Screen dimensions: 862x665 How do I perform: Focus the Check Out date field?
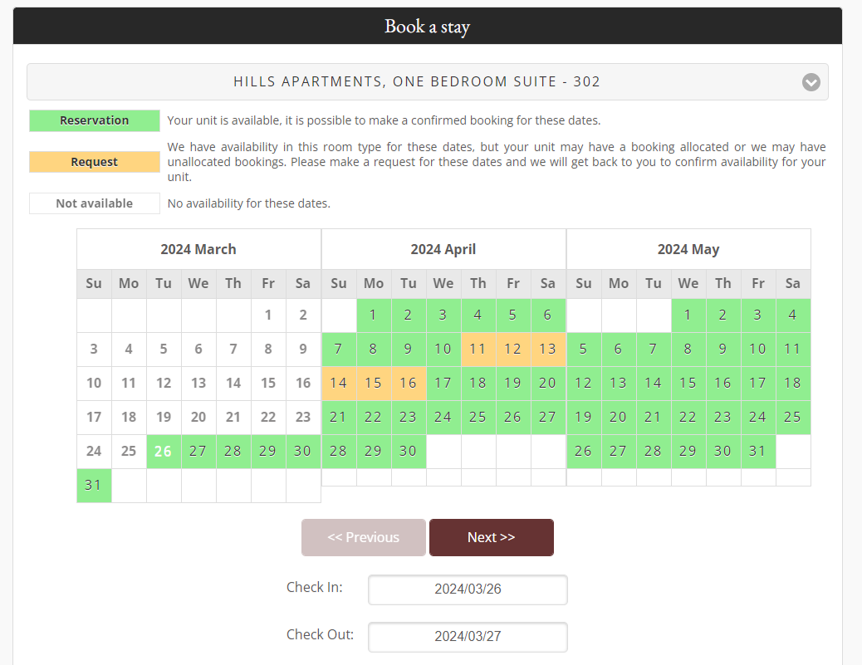[468, 637]
